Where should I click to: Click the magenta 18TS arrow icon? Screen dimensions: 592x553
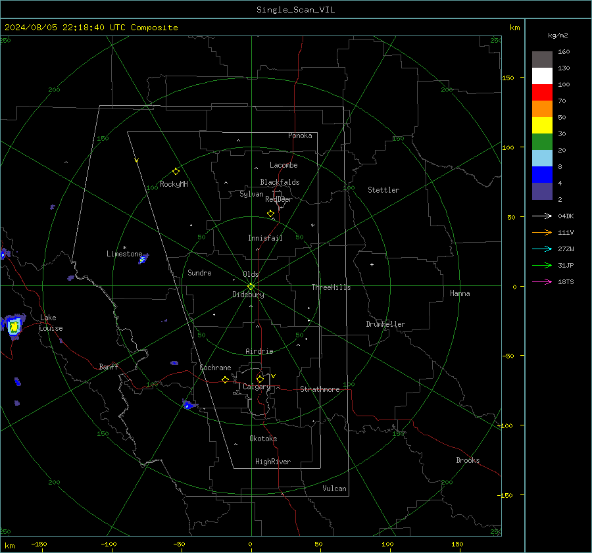point(542,281)
